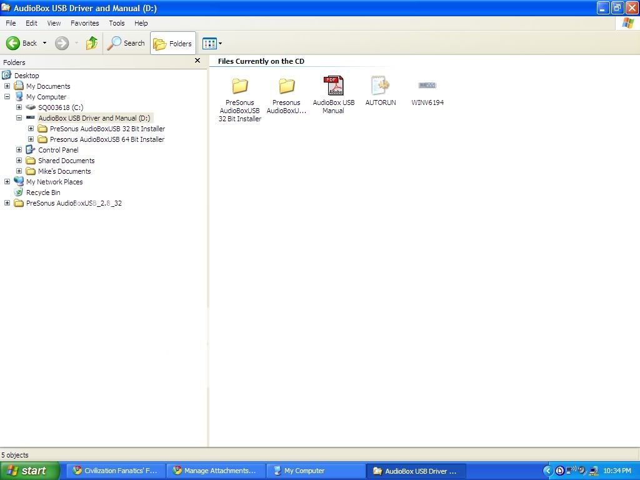Collapse My Computer tree node

[7, 97]
